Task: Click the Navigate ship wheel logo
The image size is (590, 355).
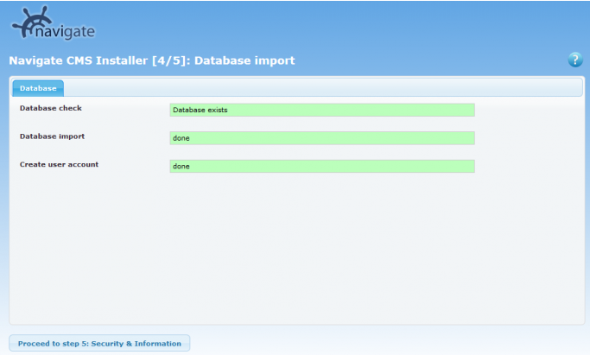Action: [53, 23]
